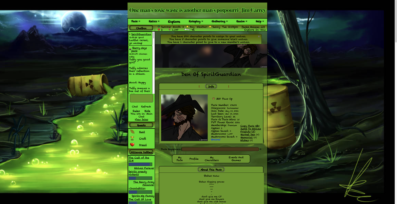397x204 pixels.
Task: Click Packs Online: 119 link
Action: coord(253,27)
